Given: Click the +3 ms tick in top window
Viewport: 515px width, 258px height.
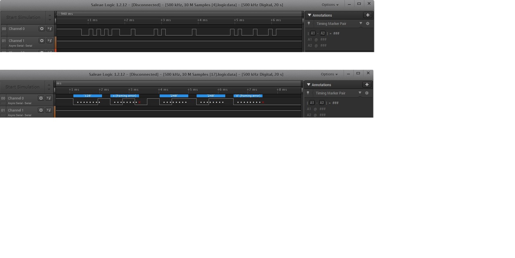Looking at the screenshot, I should click(165, 20).
